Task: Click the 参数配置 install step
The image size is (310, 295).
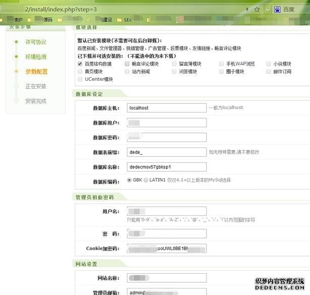Action: (x=36, y=71)
